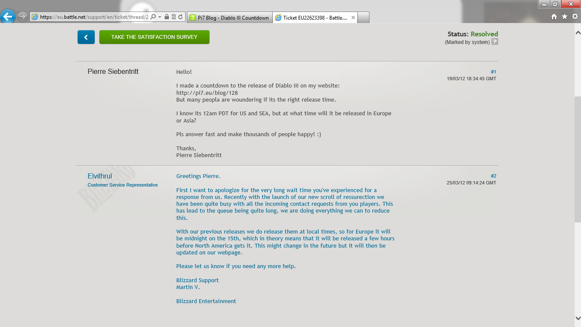The image size is (581, 327).
Task: Click the page scrollbar down arrow
Action: coord(578,318)
